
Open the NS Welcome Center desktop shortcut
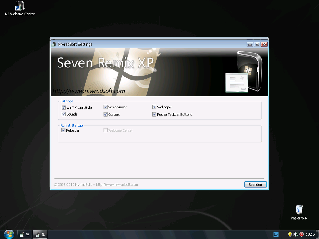coord(20,8)
